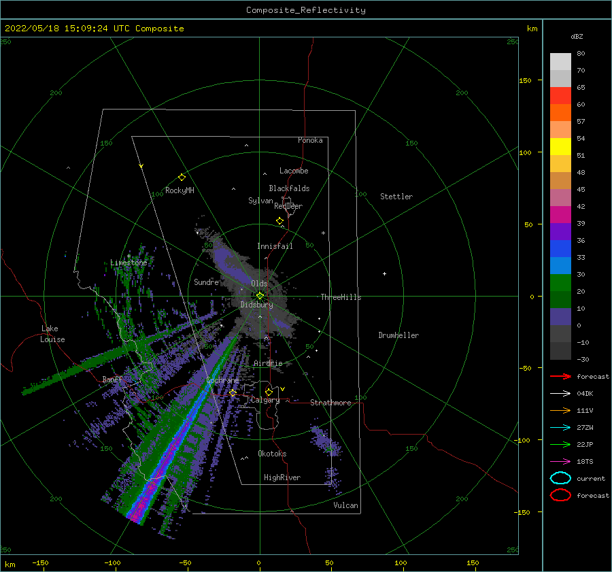Select the yellow diamond marker below RedDeer
Viewport: 612px width, 572px height.
pos(280,221)
